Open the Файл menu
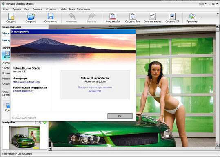220x157 pixels. point(6,9)
